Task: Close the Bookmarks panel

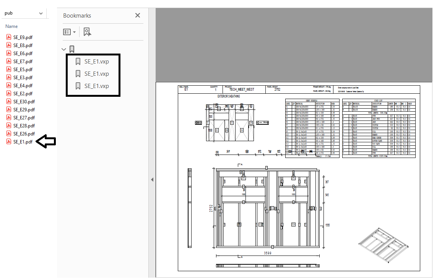Action: (x=138, y=15)
